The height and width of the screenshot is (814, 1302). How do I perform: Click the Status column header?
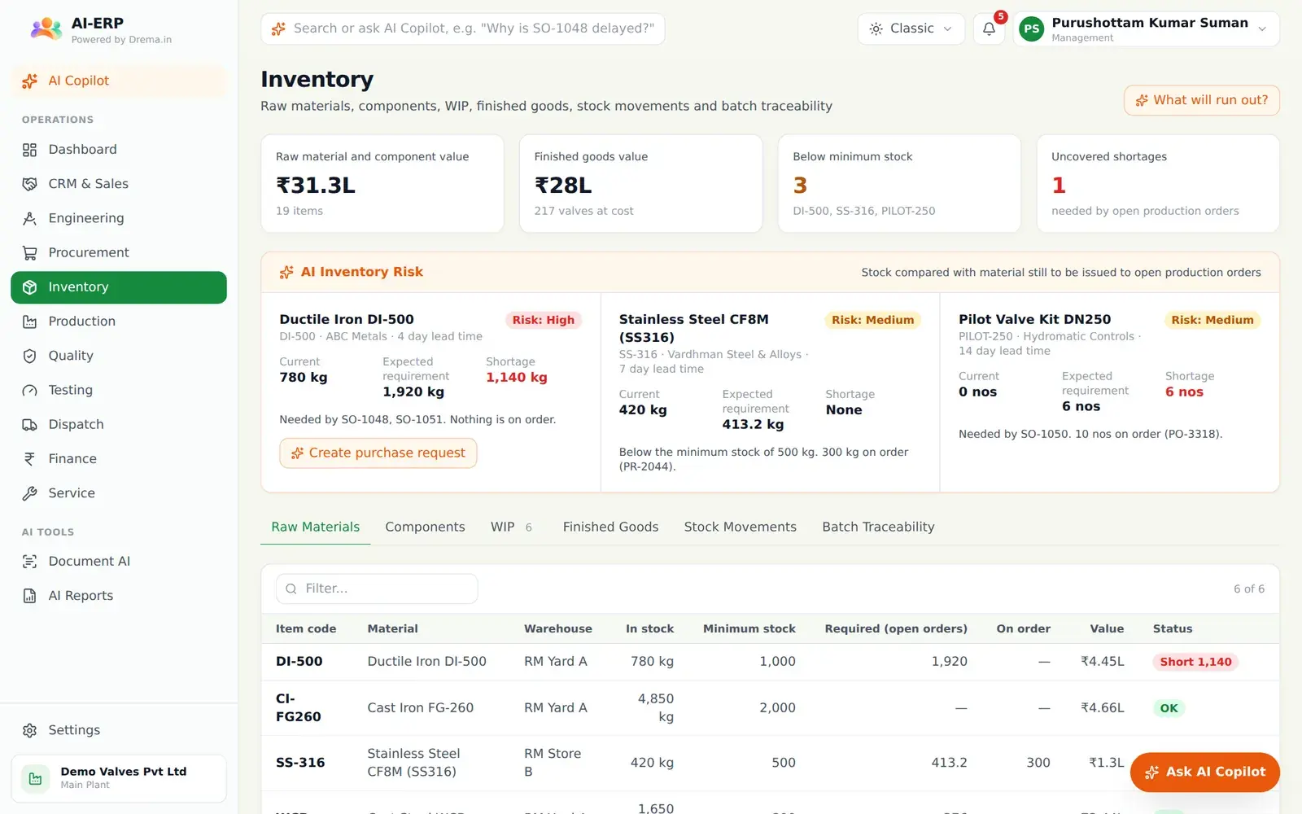(1173, 628)
